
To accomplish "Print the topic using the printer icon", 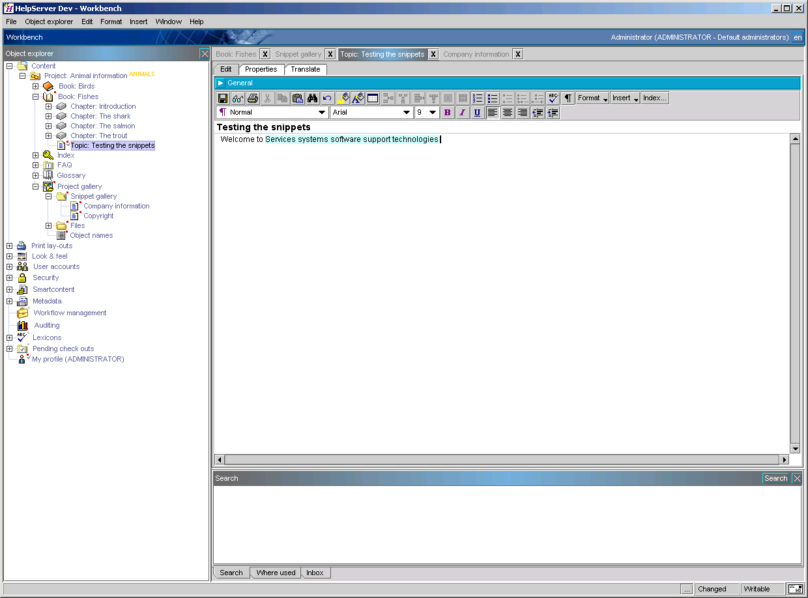I will click(x=253, y=98).
